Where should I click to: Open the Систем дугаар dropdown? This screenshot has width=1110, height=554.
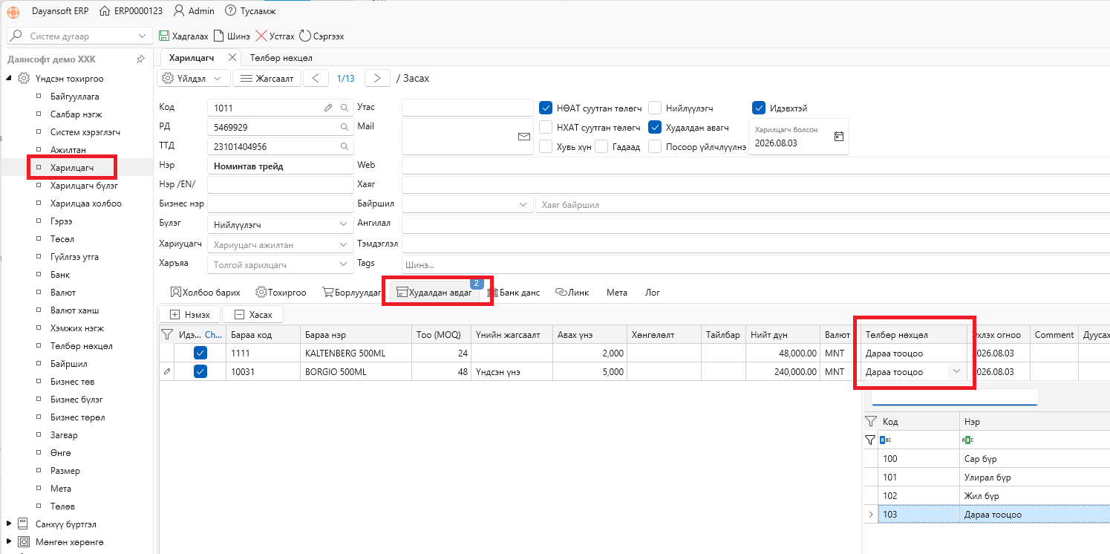[143, 36]
